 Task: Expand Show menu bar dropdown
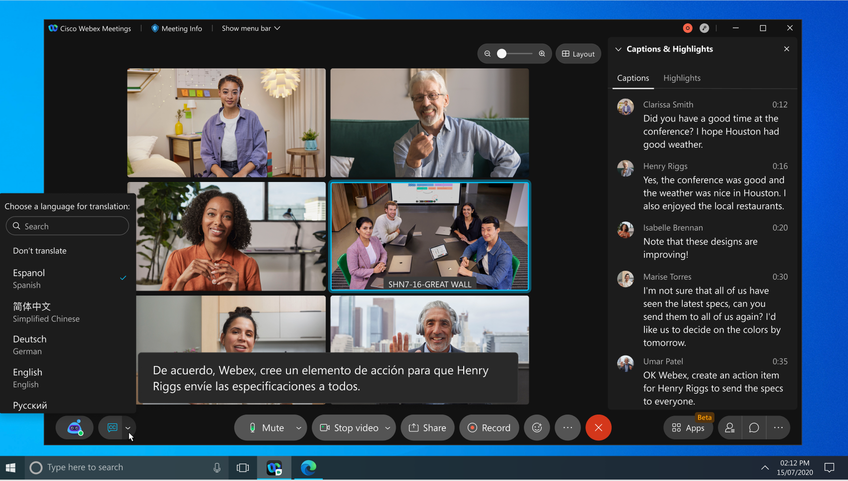point(251,28)
